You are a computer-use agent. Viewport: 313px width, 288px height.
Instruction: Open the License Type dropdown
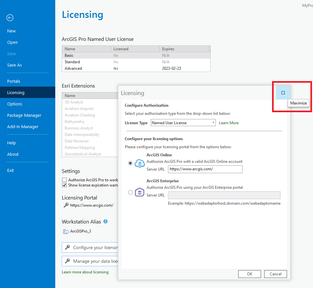point(183,123)
